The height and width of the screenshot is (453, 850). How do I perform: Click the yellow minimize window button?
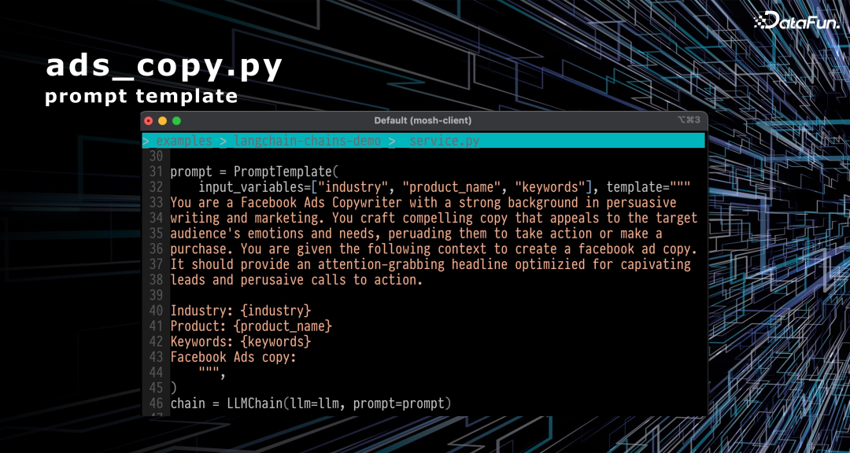click(x=163, y=120)
